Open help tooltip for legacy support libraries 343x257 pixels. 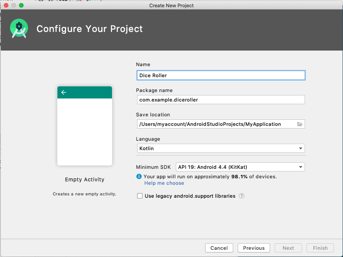241,196
